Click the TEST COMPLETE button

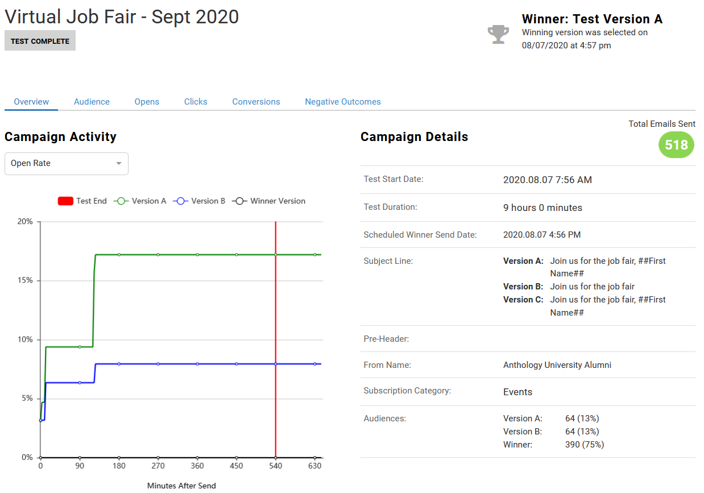coord(39,40)
